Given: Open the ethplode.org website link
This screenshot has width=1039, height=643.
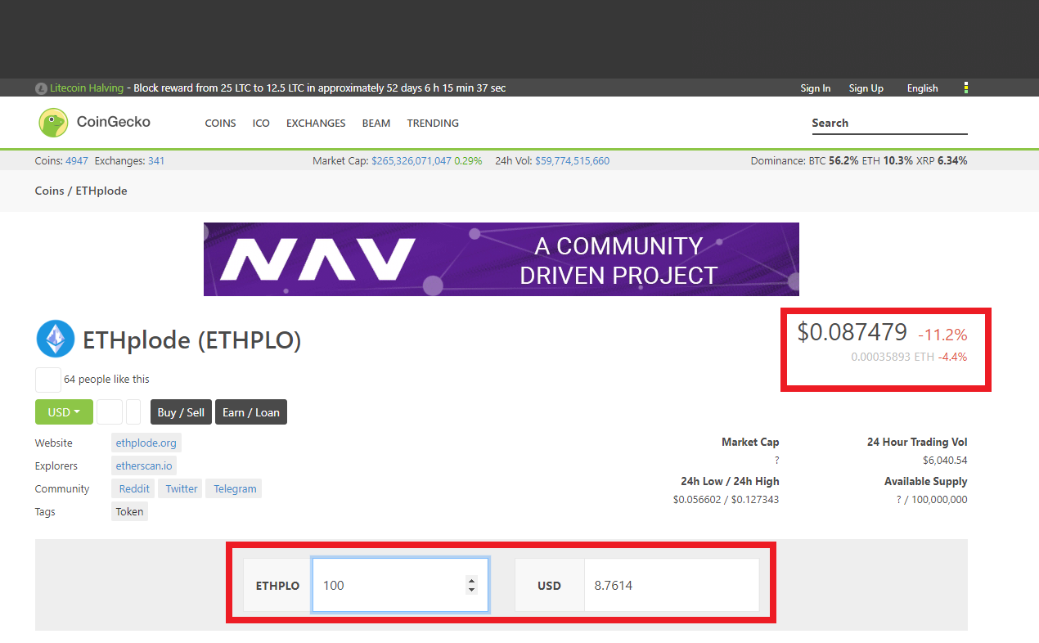Looking at the screenshot, I should click(146, 443).
